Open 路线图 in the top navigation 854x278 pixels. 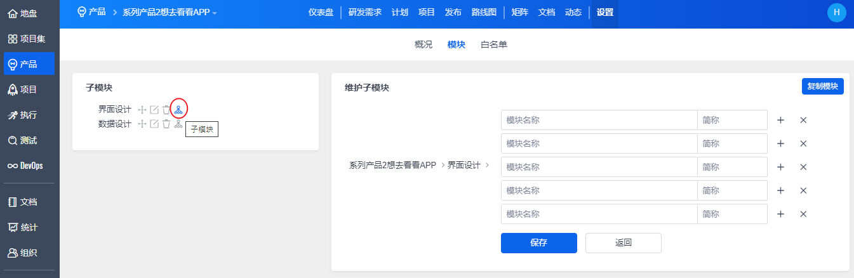[x=484, y=12]
